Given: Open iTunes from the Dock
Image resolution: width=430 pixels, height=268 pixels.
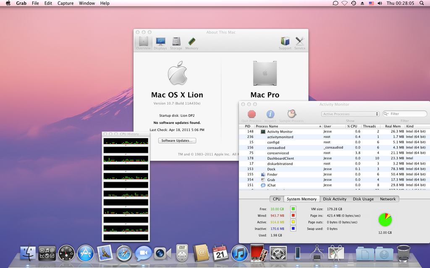Looking at the screenshot, I should [239, 253].
